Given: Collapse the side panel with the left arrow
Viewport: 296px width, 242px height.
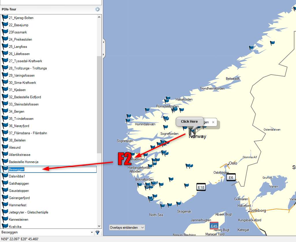Looking at the screenshot, I should (x=104, y=42).
